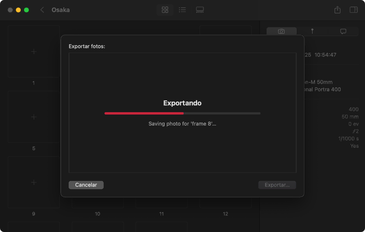Viewport: 365px width, 232px height.
Task: Cancel the export with Cancelar button
Action: [x=86, y=185]
